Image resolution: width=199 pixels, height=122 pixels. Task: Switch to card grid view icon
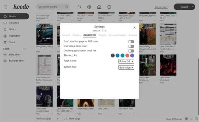(x=186, y=119)
